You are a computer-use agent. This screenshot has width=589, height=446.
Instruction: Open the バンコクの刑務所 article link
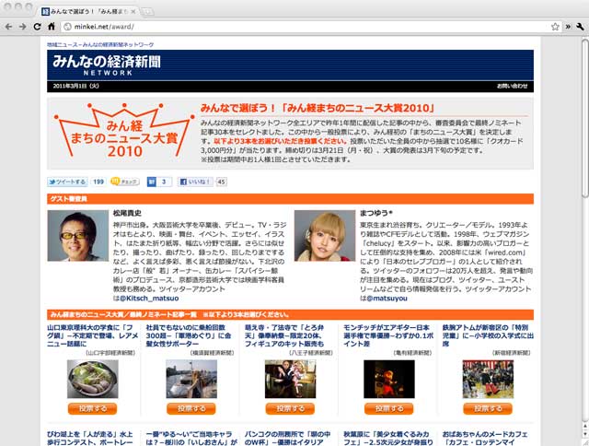pyautogui.click(x=287, y=438)
